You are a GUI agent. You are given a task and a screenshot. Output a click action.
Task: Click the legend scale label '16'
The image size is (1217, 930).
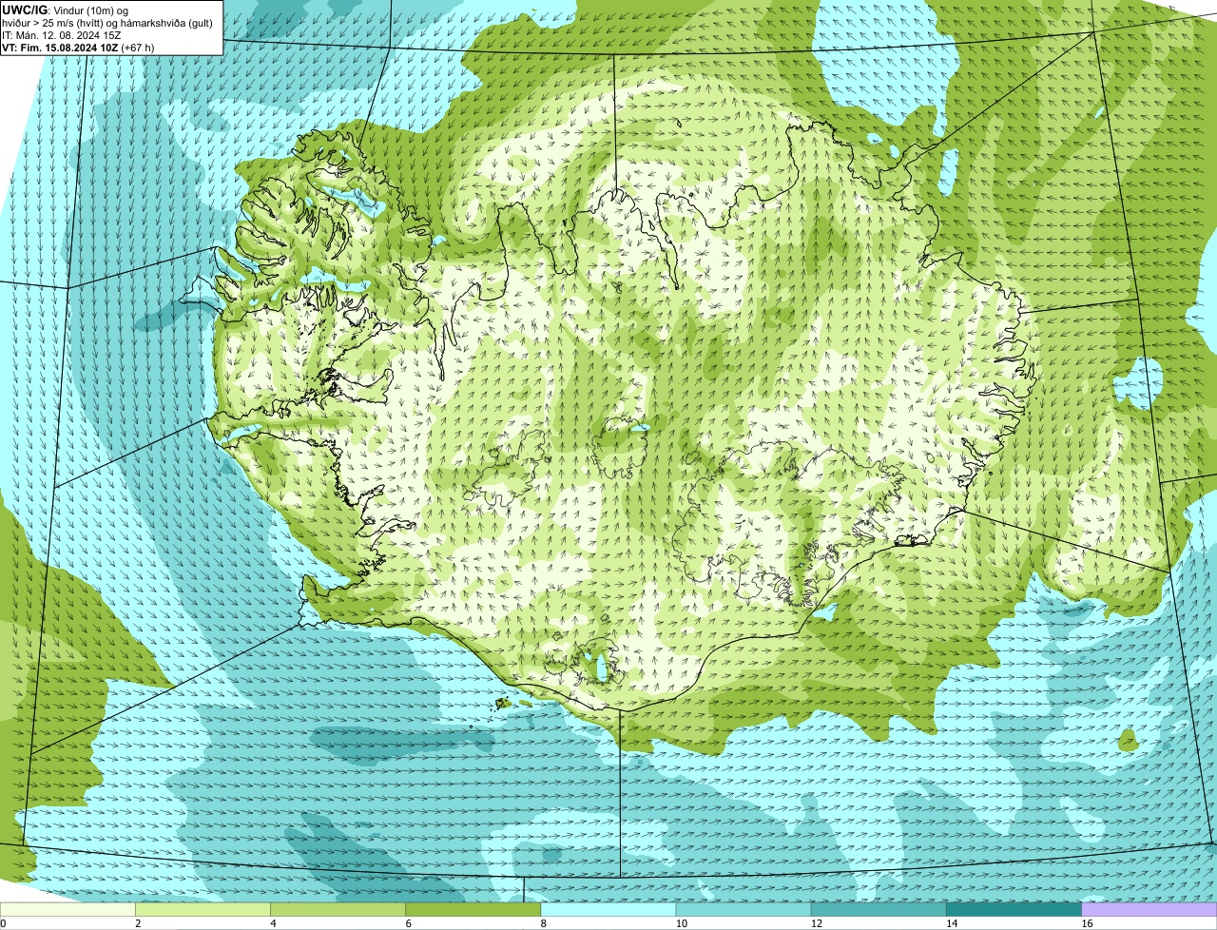1085,923
